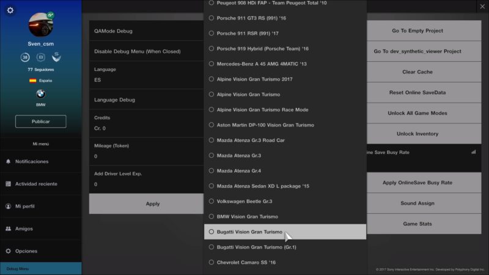Open Actividad reciente menu item
This screenshot has width=489, height=275.
click(x=41, y=184)
